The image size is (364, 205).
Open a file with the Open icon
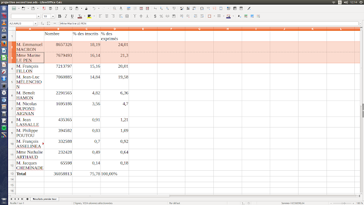point(23,9)
